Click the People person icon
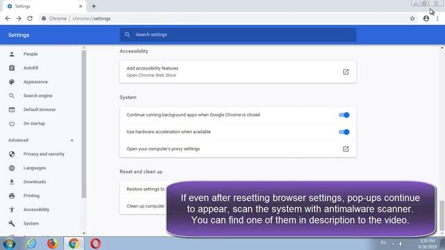Viewport: 445px width, 250px height. (12, 54)
